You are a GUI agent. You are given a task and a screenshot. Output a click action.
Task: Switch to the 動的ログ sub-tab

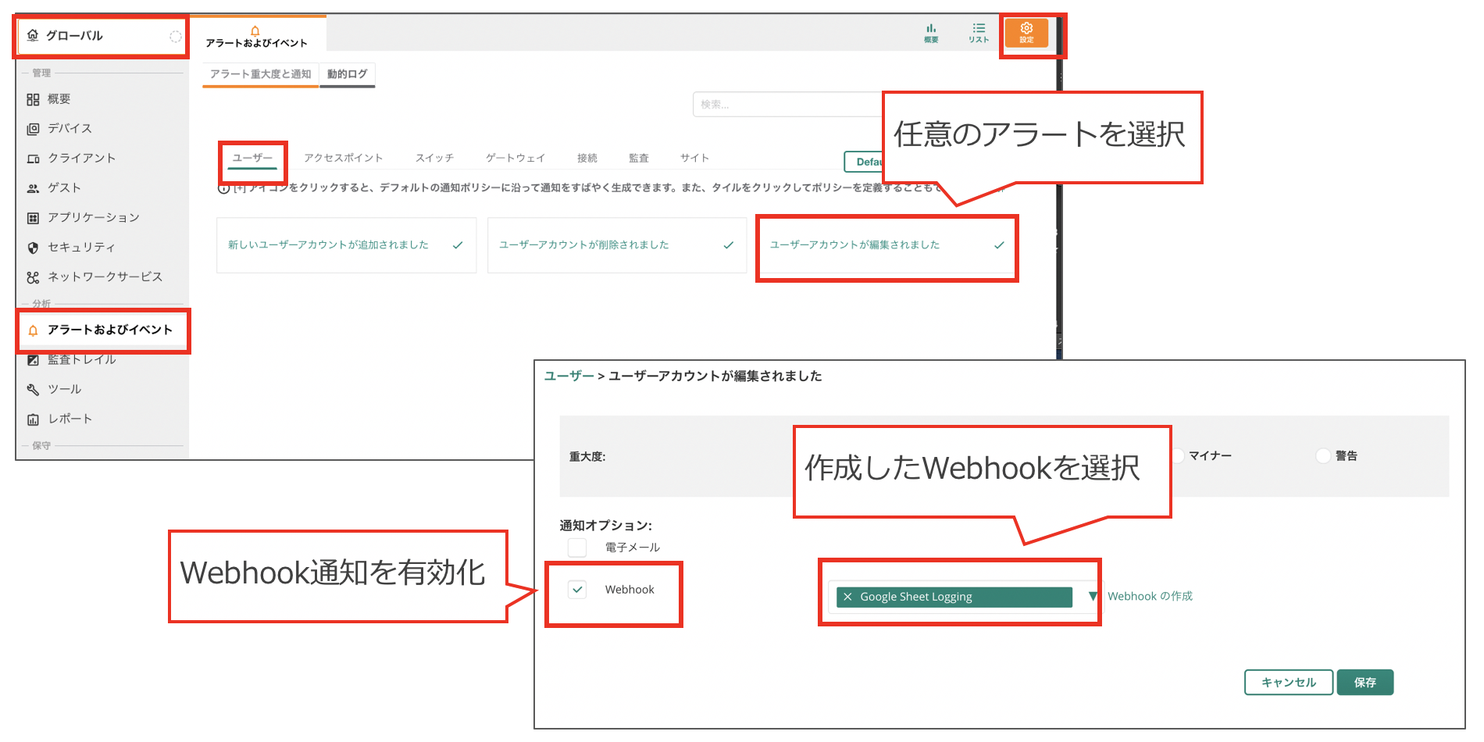tap(348, 74)
